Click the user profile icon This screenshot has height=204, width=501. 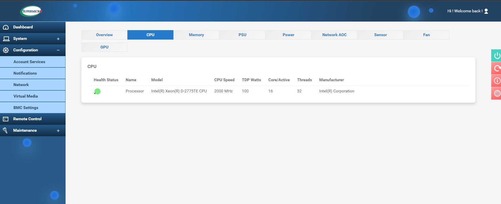point(486,11)
